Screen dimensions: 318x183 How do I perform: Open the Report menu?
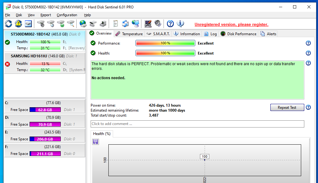[x=45, y=15]
